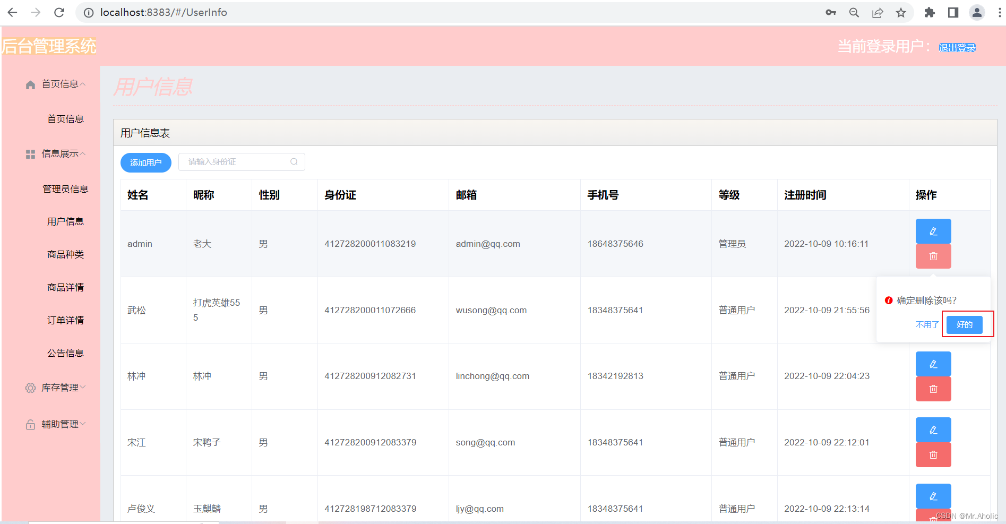This screenshot has width=1006, height=524.
Task: Click the gear icon beside 库存管理
Action: coord(30,388)
